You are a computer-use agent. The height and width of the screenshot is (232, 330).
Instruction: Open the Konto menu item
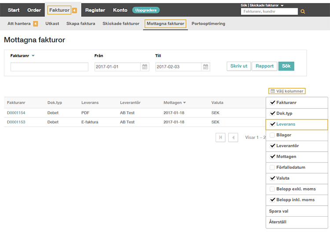[x=120, y=10]
